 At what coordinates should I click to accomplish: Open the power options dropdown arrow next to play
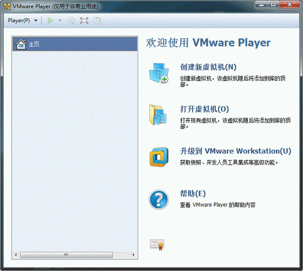(60, 21)
